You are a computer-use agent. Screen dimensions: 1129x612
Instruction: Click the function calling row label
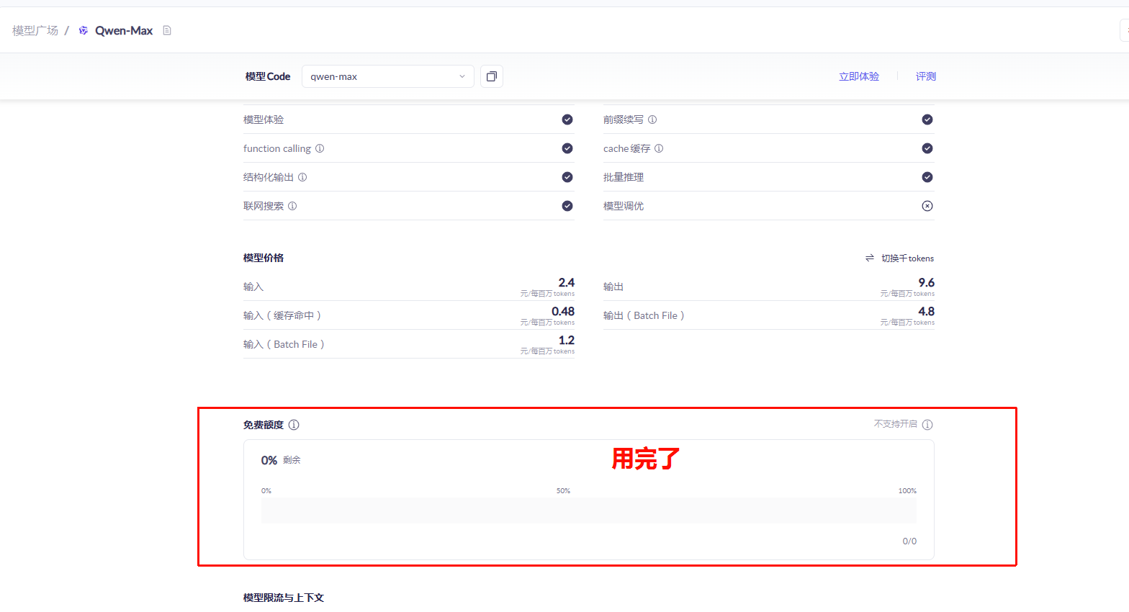click(277, 148)
